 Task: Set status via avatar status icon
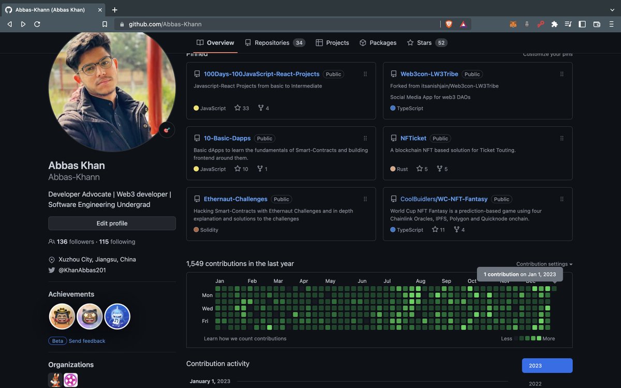point(167,130)
